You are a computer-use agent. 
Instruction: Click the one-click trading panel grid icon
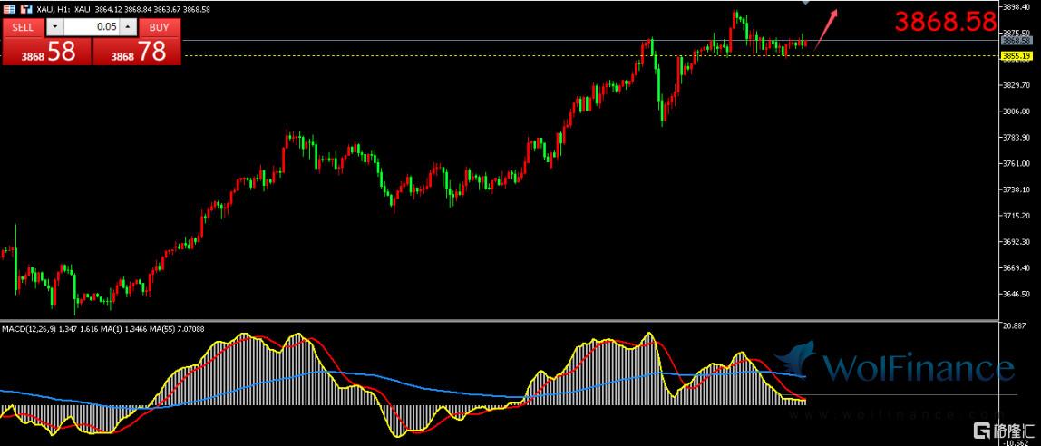pos(8,9)
